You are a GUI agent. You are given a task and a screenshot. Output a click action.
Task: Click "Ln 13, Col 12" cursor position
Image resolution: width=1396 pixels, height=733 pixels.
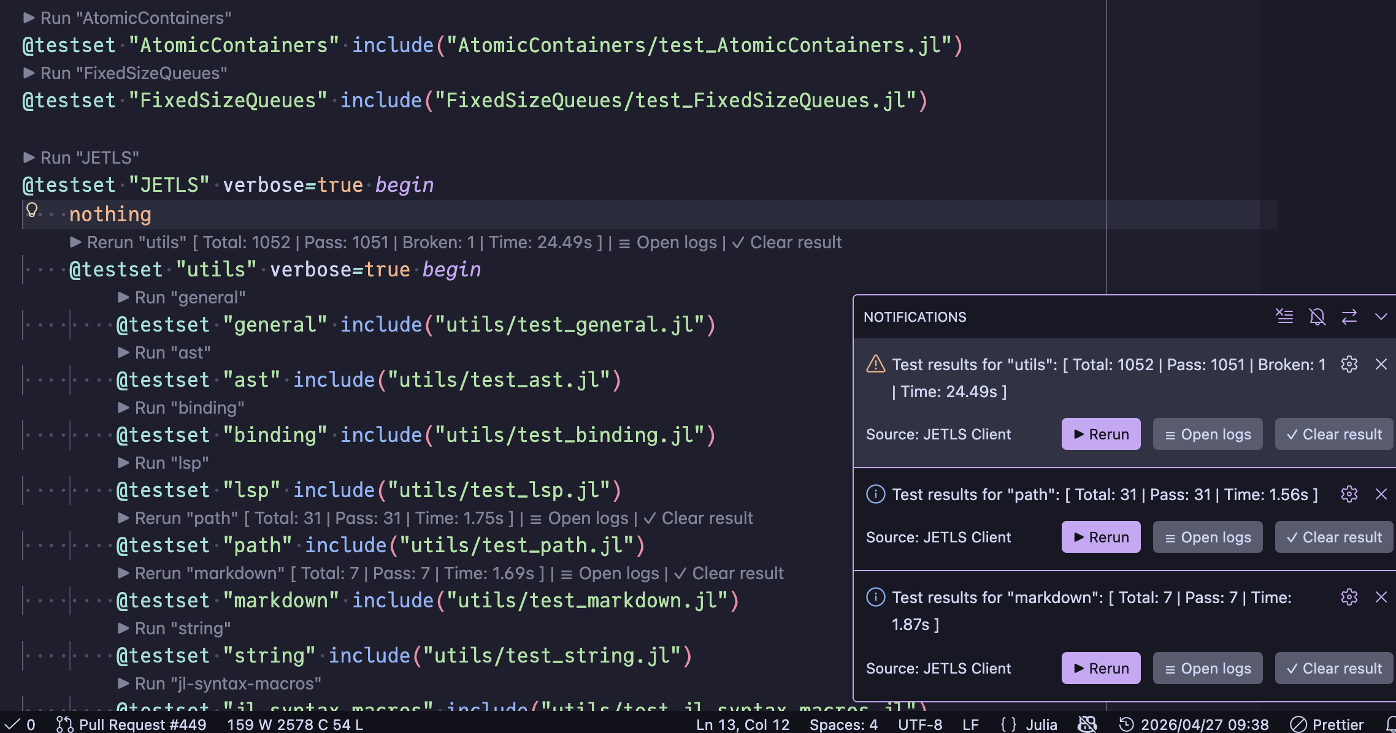point(743,724)
